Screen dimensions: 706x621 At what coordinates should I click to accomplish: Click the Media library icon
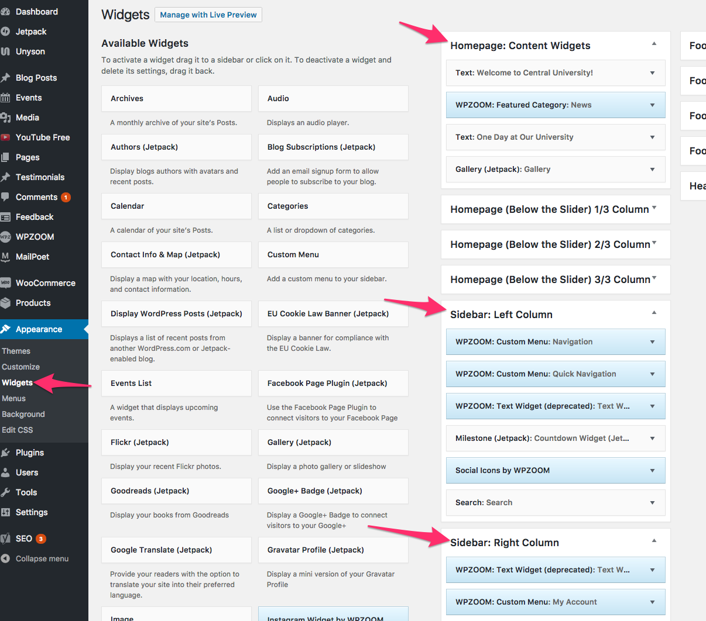5,118
